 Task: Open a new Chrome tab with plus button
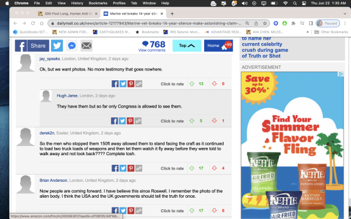tap(172, 13)
